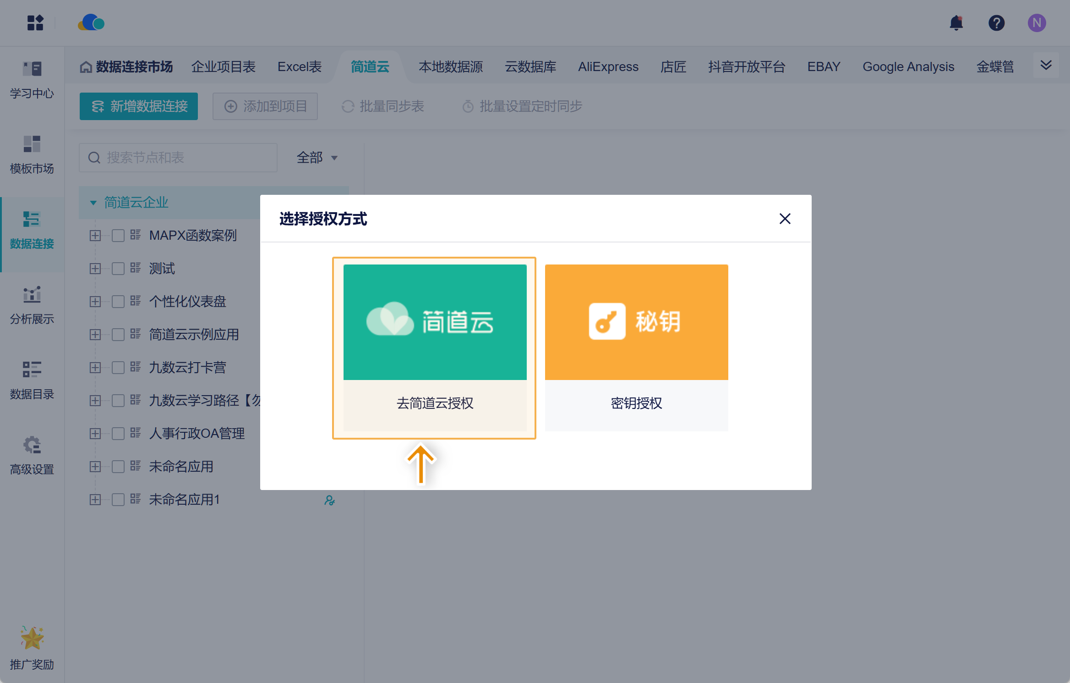Click the 新增数据连接 button

139,106
